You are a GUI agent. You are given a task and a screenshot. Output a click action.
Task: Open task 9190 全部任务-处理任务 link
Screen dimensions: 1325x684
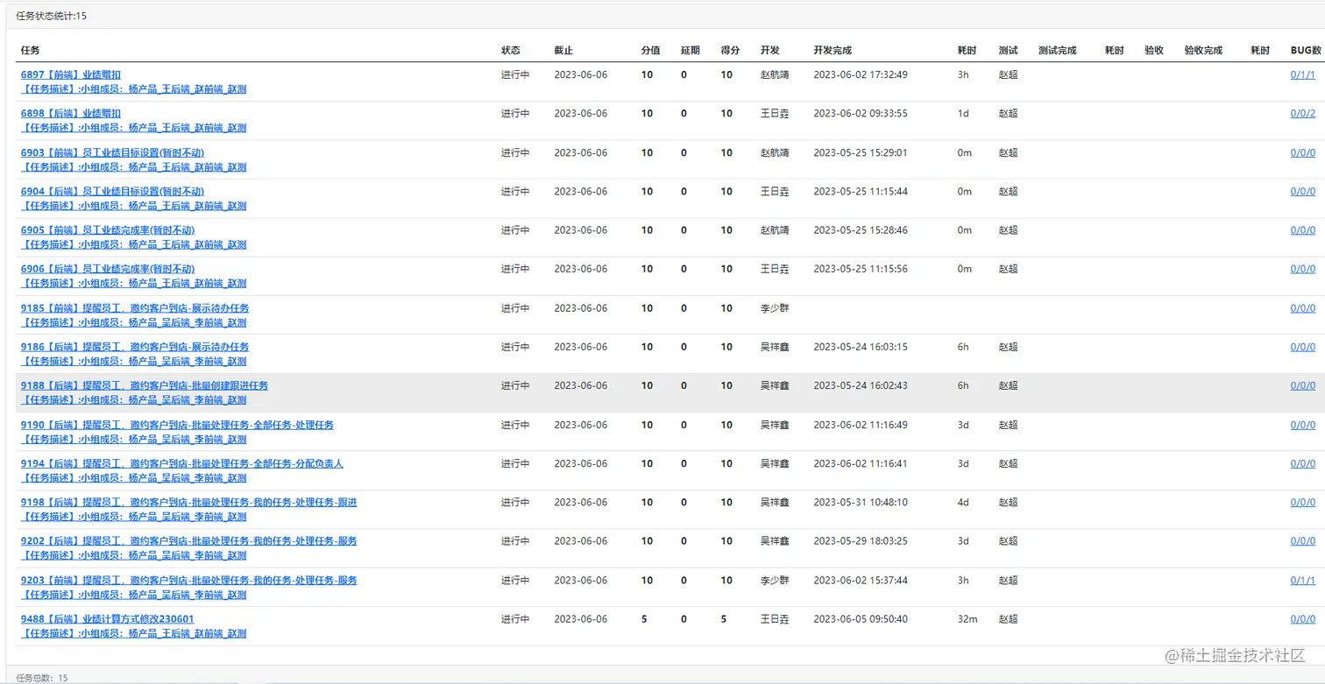(x=177, y=425)
